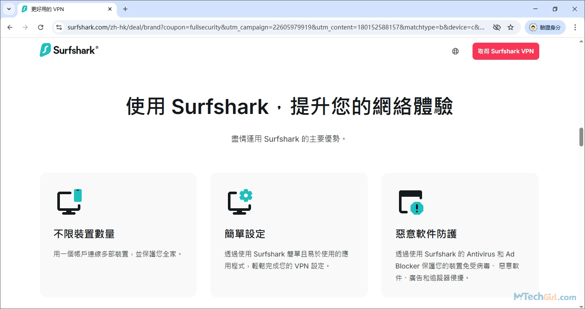Go back to previous page
This screenshot has width=585, height=309.
coord(10,27)
